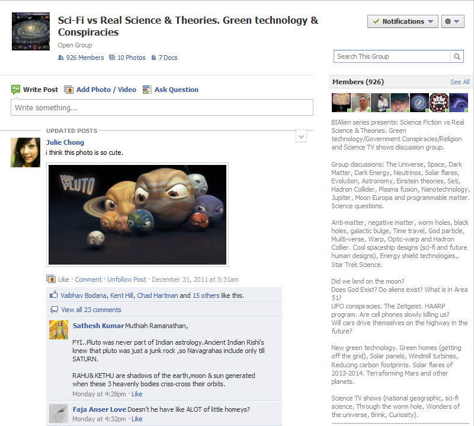The image size is (474, 426).
Task: Open the Poor Pluto planets photo
Action: tap(137, 214)
